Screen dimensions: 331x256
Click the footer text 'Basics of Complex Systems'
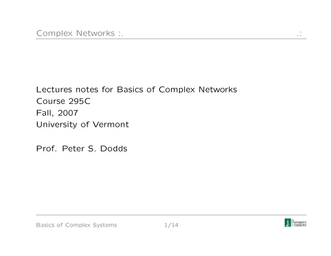click(x=76, y=225)
